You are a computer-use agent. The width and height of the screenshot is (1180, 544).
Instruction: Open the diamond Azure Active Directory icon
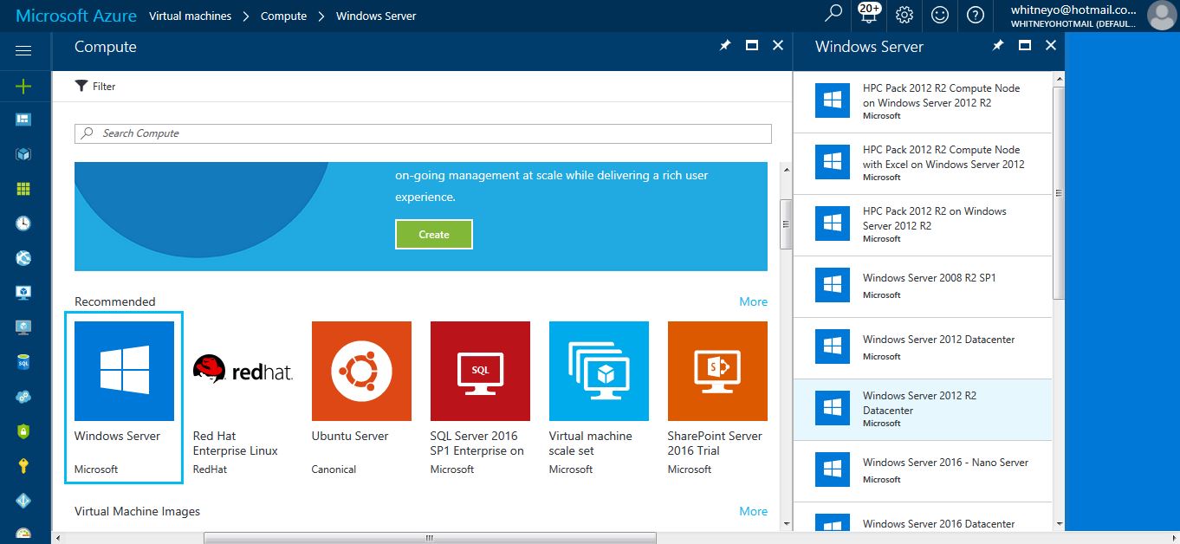tap(23, 501)
